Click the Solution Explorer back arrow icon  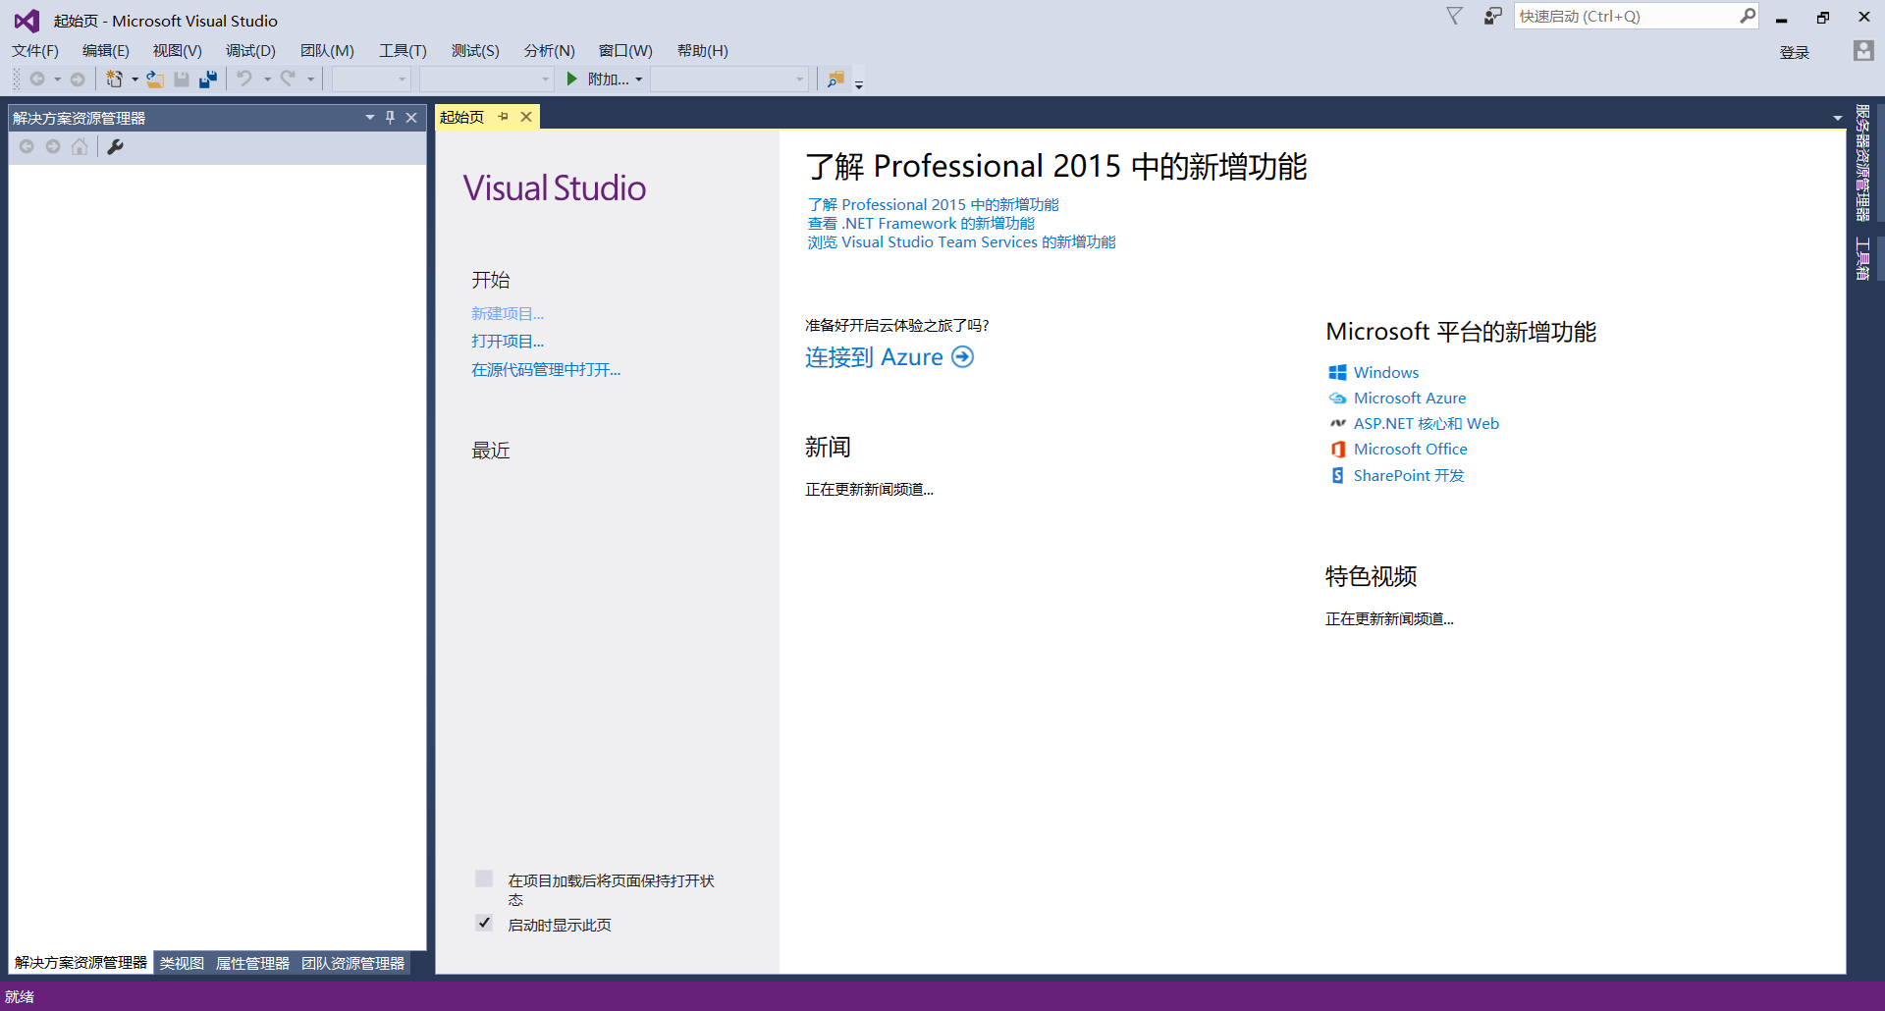(x=27, y=146)
